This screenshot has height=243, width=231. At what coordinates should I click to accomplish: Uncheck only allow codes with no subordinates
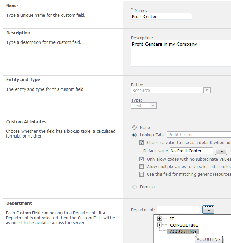tap(142, 159)
